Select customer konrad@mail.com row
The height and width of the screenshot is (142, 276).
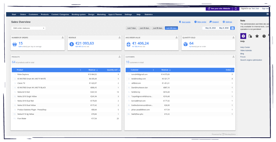pyautogui.click(x=180, y=101)
